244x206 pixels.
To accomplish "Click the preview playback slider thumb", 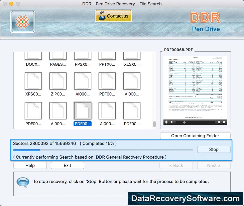I will click(x=184, y=122).
